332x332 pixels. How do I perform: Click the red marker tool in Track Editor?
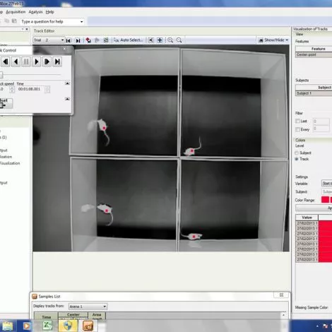[88, 40]
